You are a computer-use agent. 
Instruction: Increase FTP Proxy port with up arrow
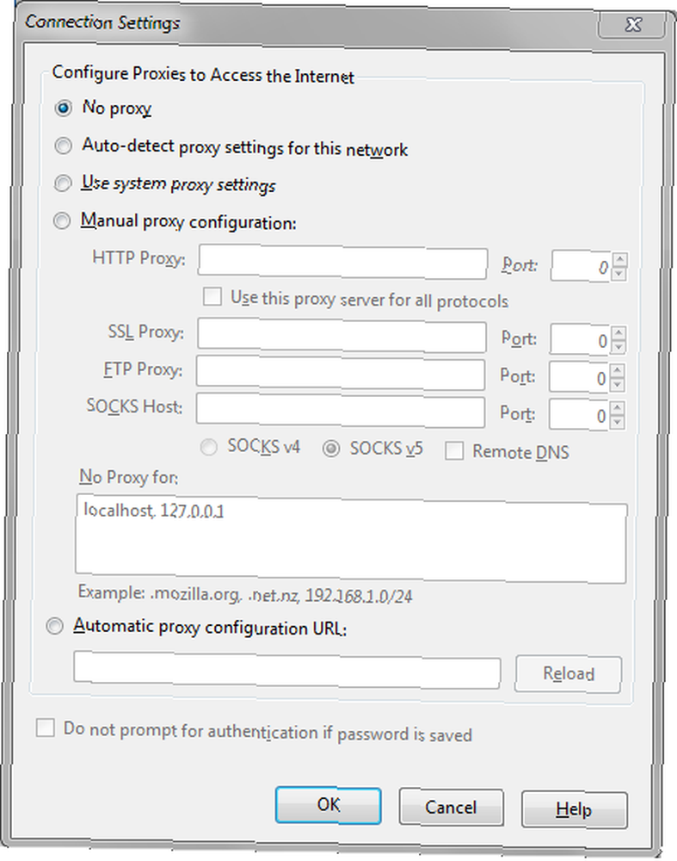coord(618,370)
